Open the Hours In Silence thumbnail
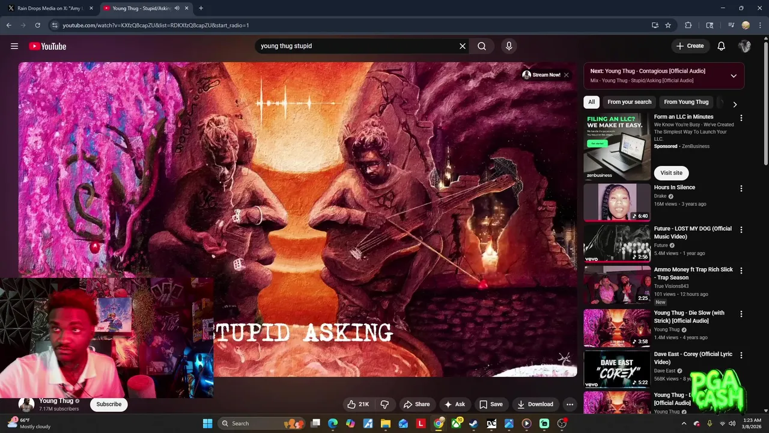 [x=617, y=203]
